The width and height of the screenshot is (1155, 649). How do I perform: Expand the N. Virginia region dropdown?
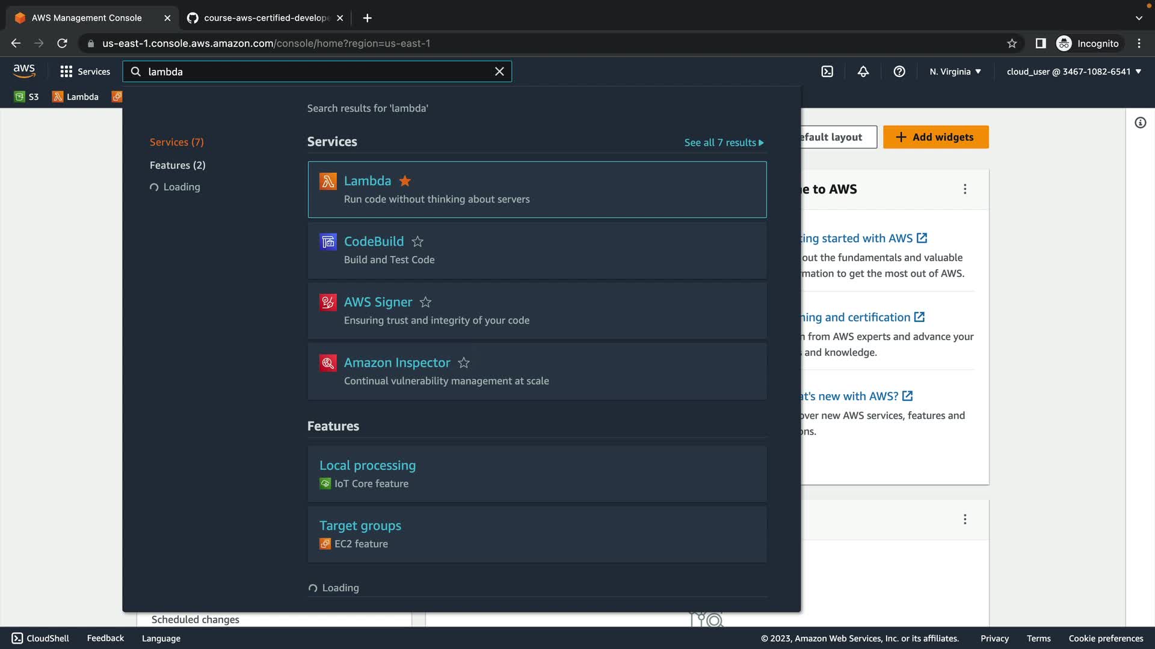click(955, 72)
